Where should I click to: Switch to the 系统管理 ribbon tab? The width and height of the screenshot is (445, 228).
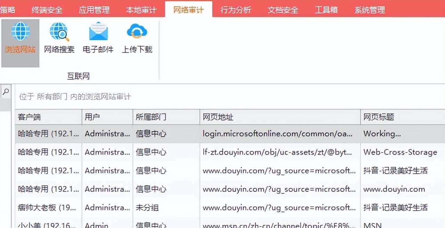point(370,10)
